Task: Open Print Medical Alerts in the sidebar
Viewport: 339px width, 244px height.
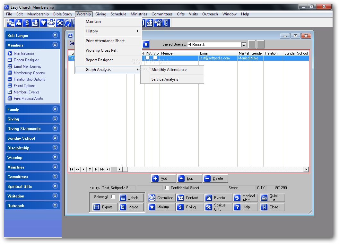Action: 28,99
